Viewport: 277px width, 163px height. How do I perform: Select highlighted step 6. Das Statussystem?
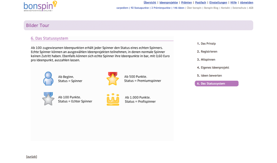tap(216, 84)
